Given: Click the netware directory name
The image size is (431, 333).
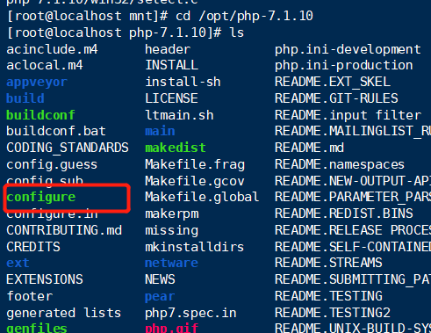Looking at the screenshot, I should click(171, 263).
